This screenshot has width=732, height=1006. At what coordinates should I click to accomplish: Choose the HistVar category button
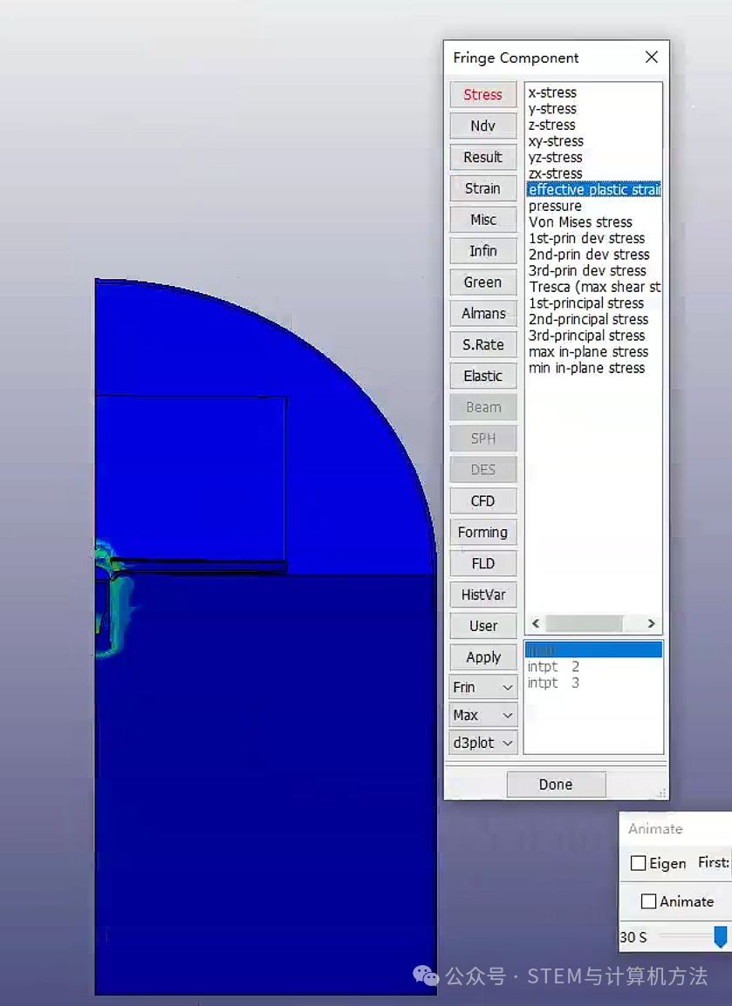(x=482, y=595)
